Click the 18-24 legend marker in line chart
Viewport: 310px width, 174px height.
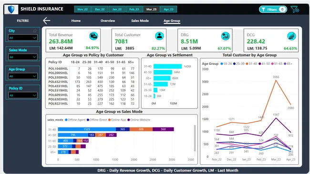tap(222, 64)
